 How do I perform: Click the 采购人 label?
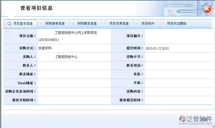point(29,57)
